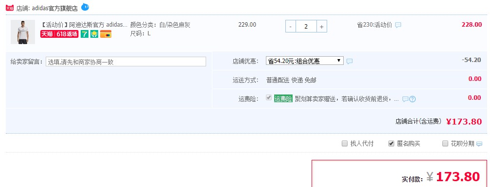The height and width of the screenshot is (187, 490).
Task: Open the 省54.20元:组合优惠 dropdown
Action: (x=304, y=61)
